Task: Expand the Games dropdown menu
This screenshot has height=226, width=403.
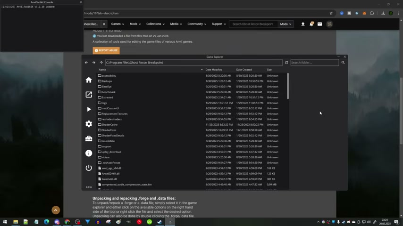Action: click(118, 24)
